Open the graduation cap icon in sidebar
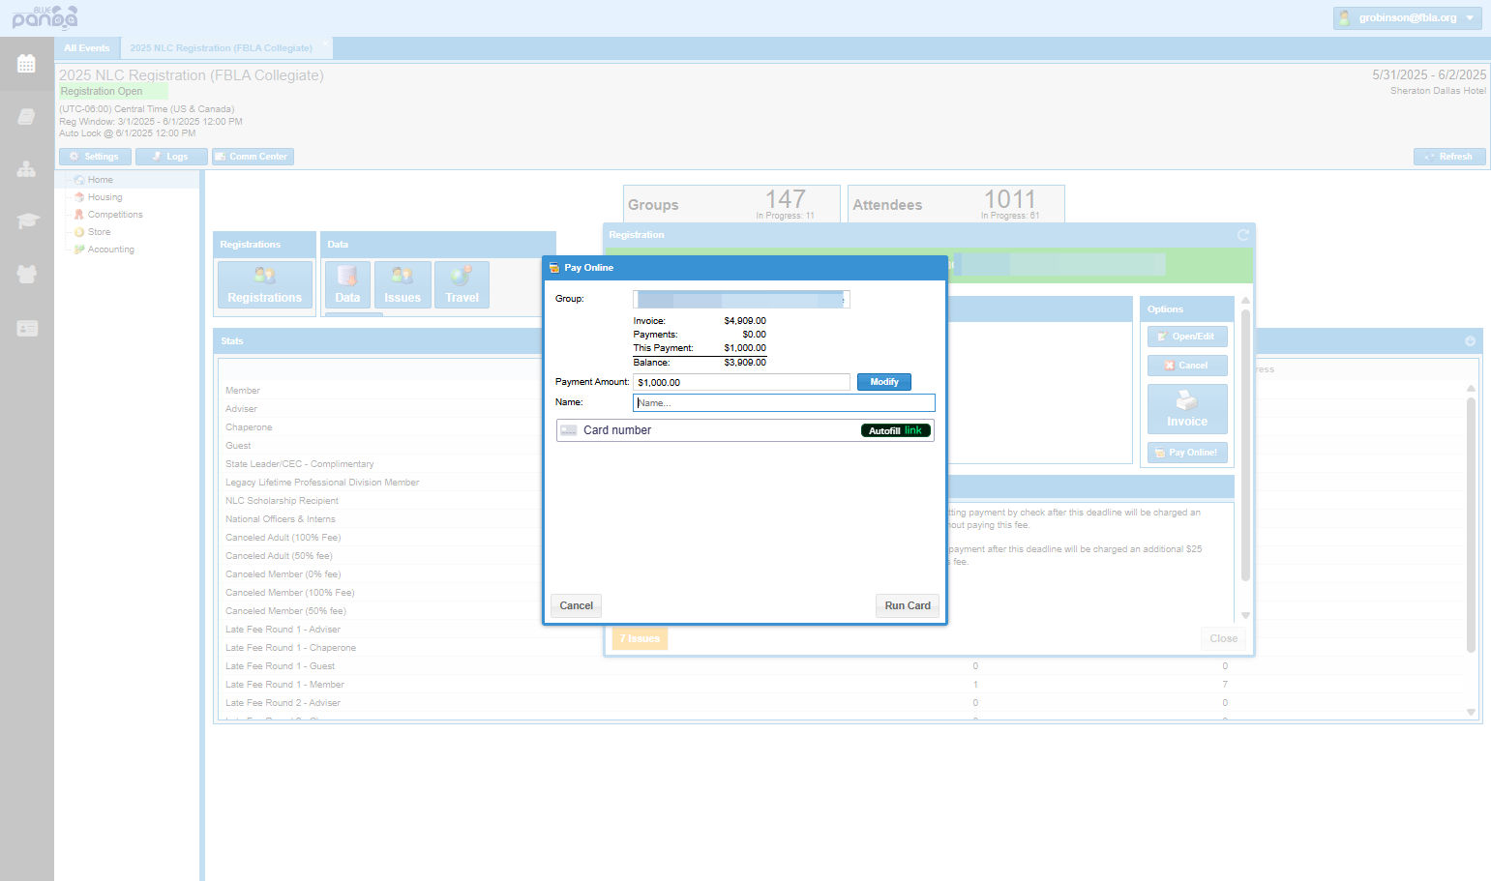 coord(26,221)
